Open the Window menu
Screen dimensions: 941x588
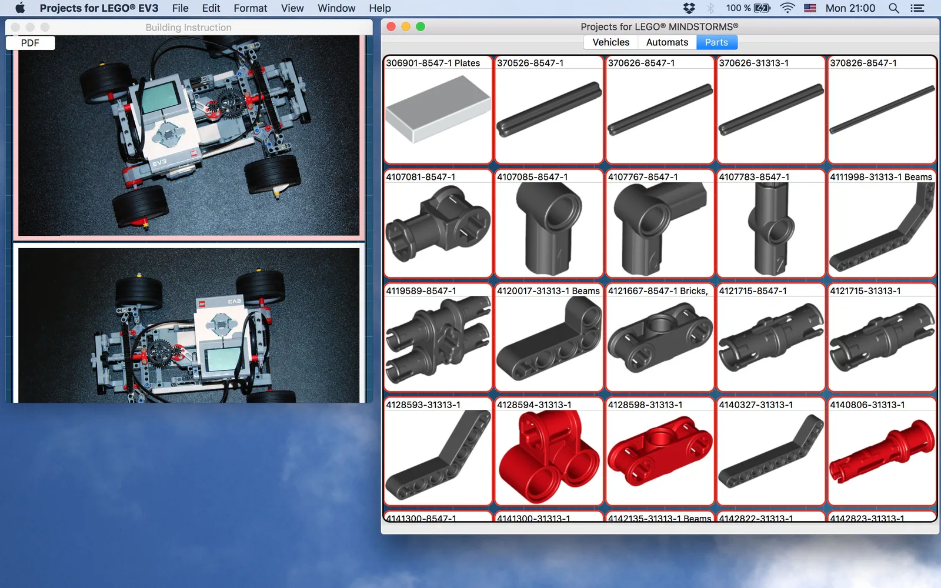[x=336, y=8]
